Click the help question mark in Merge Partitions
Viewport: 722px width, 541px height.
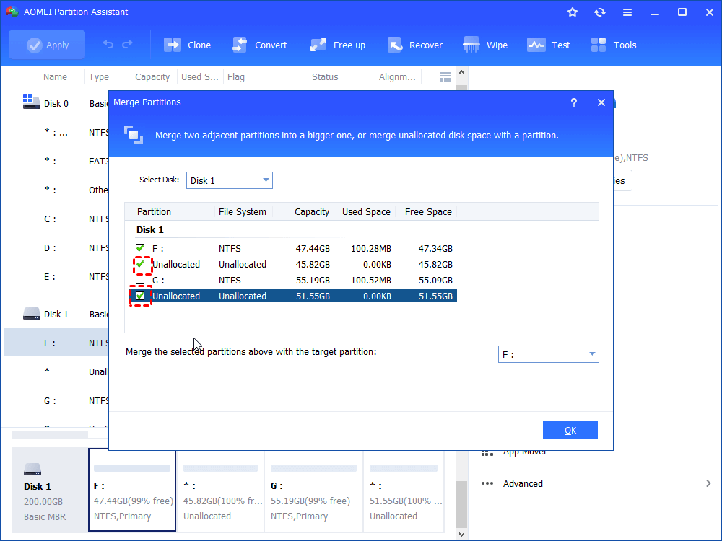click(574, 102)
